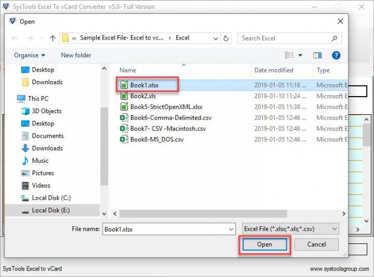This screenshot has width=374, height=277.
Task: Open the view options dropdown arrow
Action: 300,56
